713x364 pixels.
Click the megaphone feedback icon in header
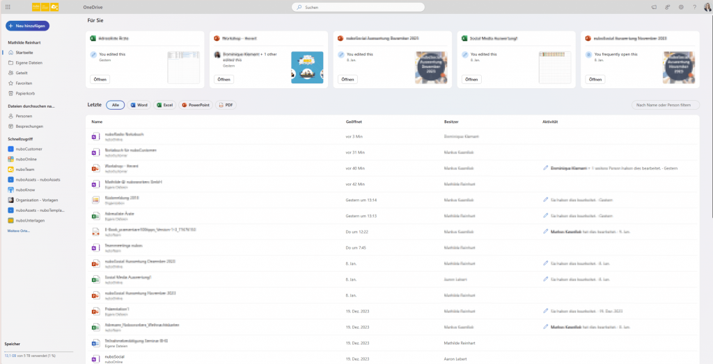pyautogui.click(x=654, y=7)
